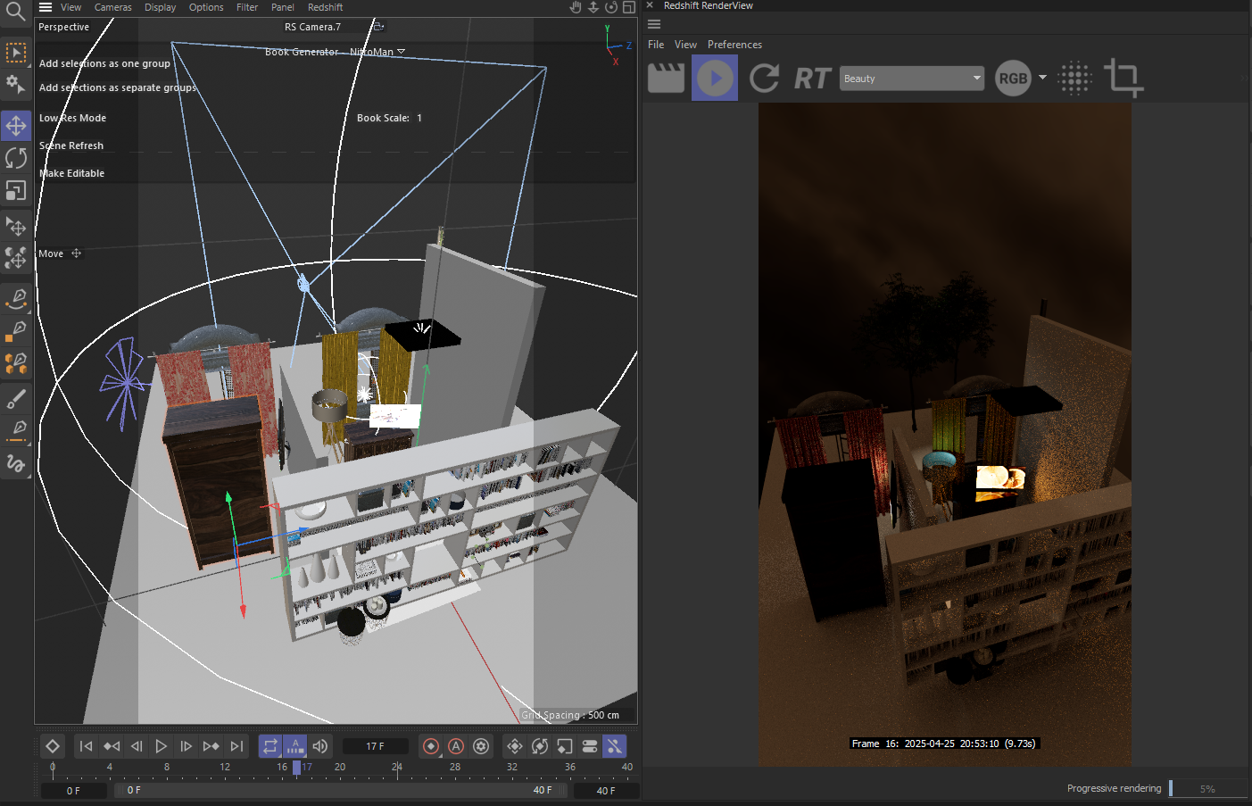Maximize viewport with layout toggle icon
The height and width of the screenshot is (806, 1252).
629,7
